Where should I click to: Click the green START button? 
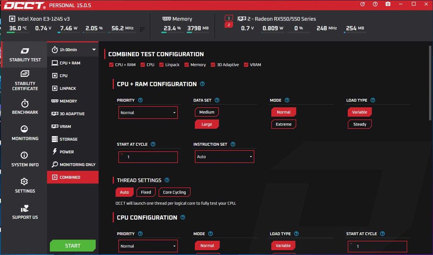(73, 246)
